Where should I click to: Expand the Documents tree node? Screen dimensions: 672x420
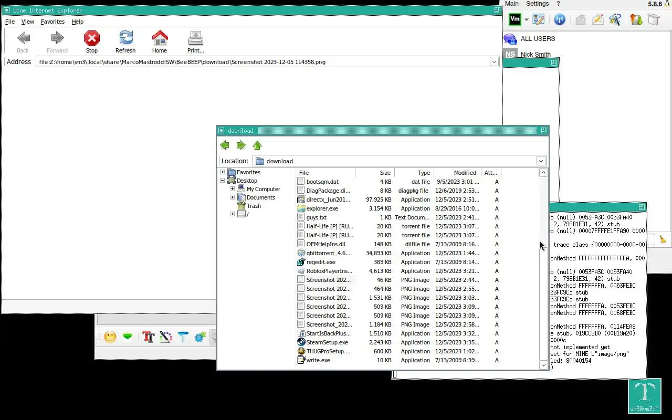coord(232,197)
